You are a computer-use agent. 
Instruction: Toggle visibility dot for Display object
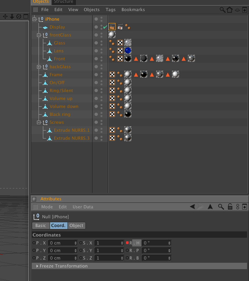tap(96, 27)
